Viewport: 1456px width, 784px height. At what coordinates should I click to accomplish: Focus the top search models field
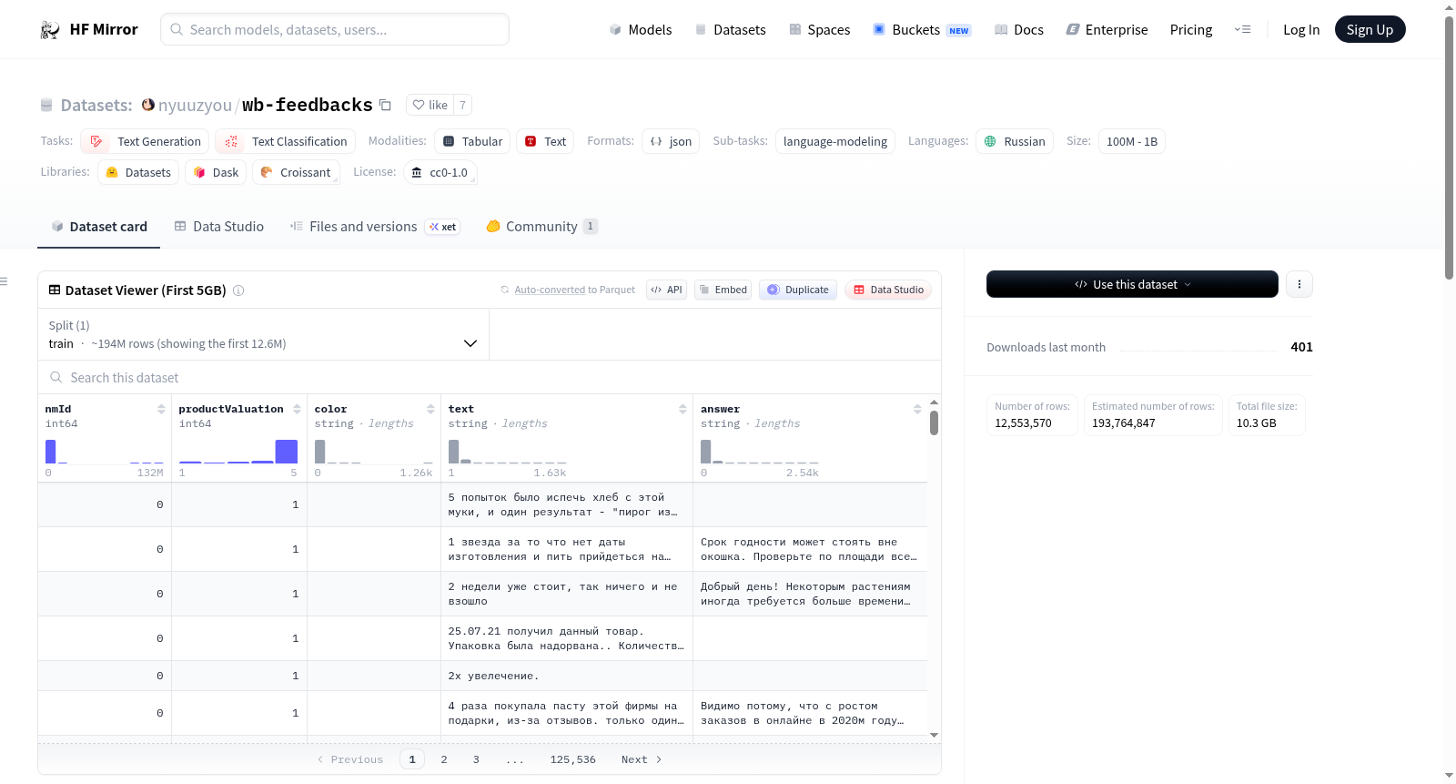tap(335, 29)
